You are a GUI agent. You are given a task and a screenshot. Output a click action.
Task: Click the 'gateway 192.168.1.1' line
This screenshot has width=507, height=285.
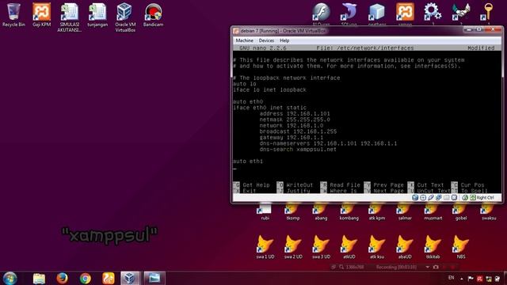point(292,138)
